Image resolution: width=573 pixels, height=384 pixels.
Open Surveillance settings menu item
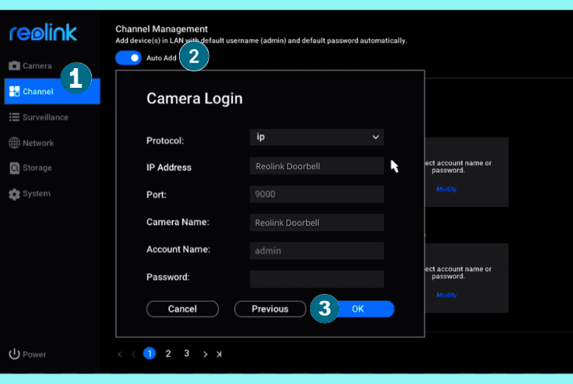click(x=38, y=118)
